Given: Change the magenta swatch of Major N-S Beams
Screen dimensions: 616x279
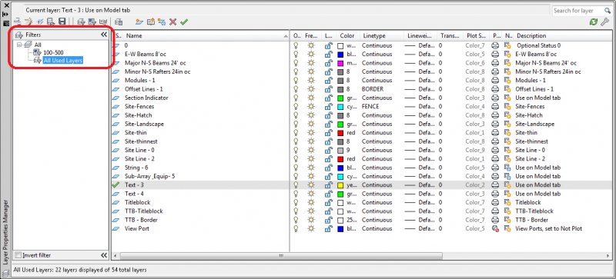Looking at the screenshot, I should tap(340, 63).
